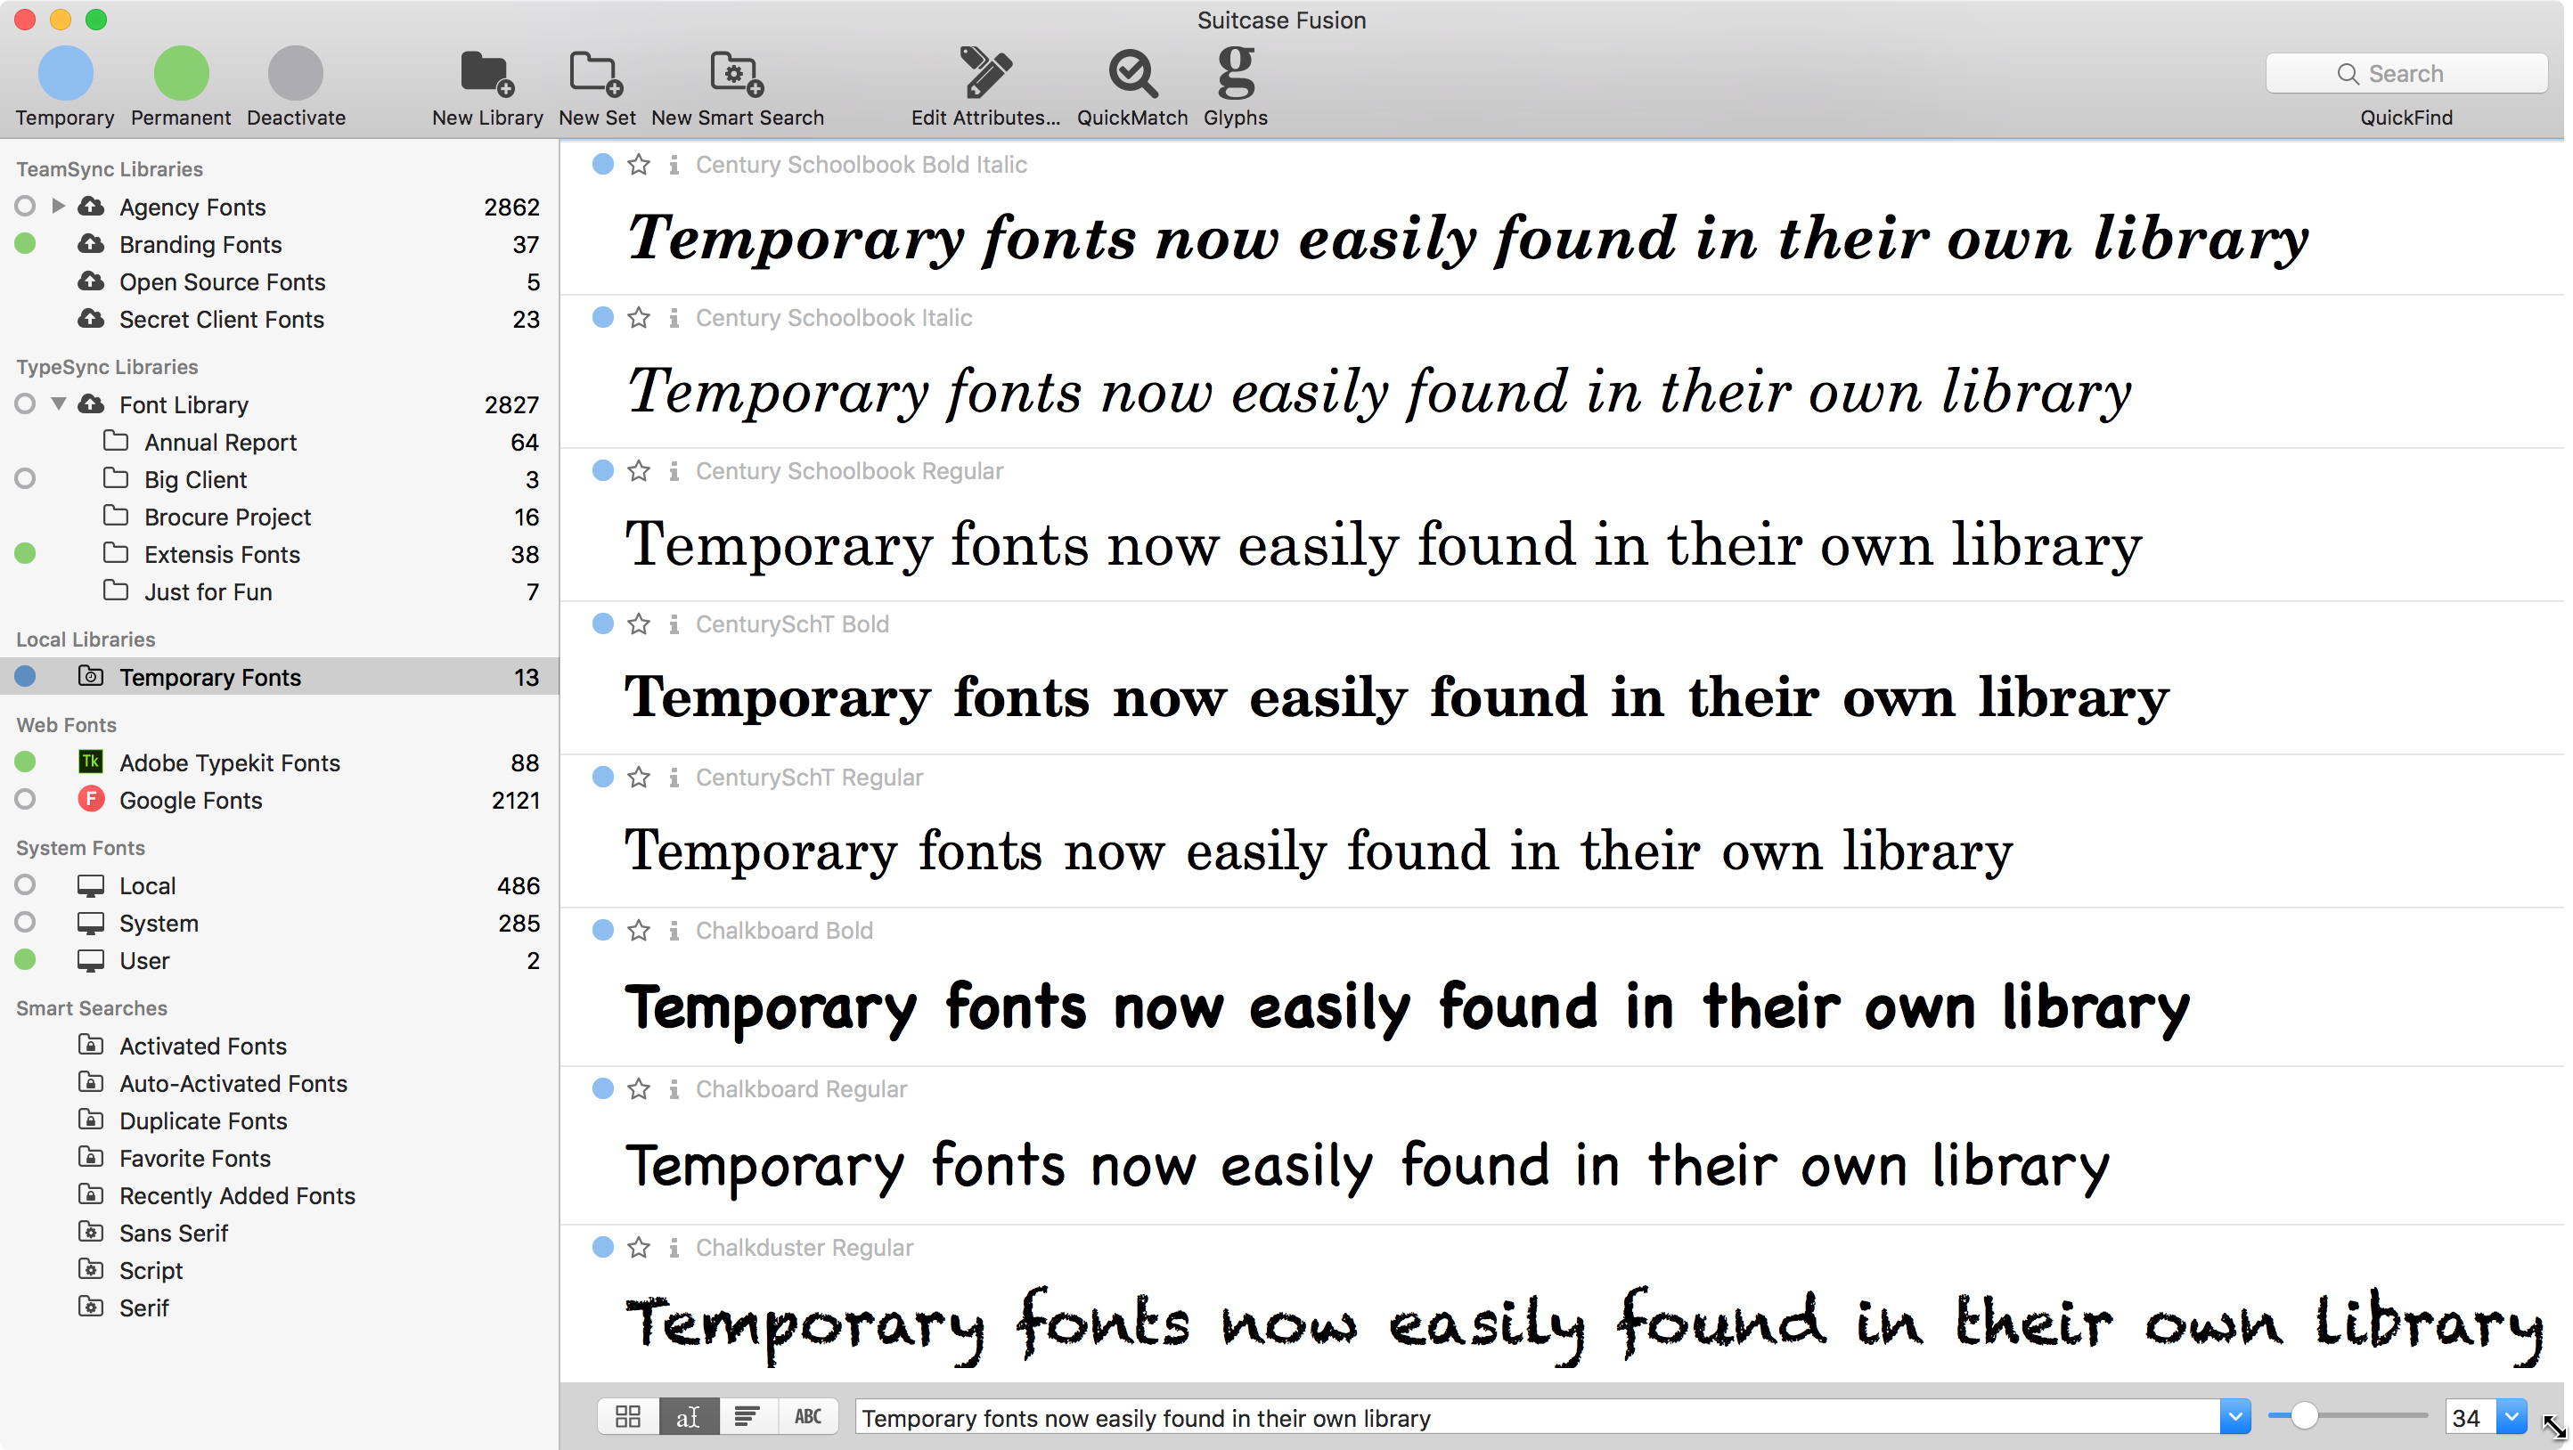The height and width of the screenshot is (1450, 2573).
Task: Switch to the tile grid preview mode
Action: (x=628, y=1416)
